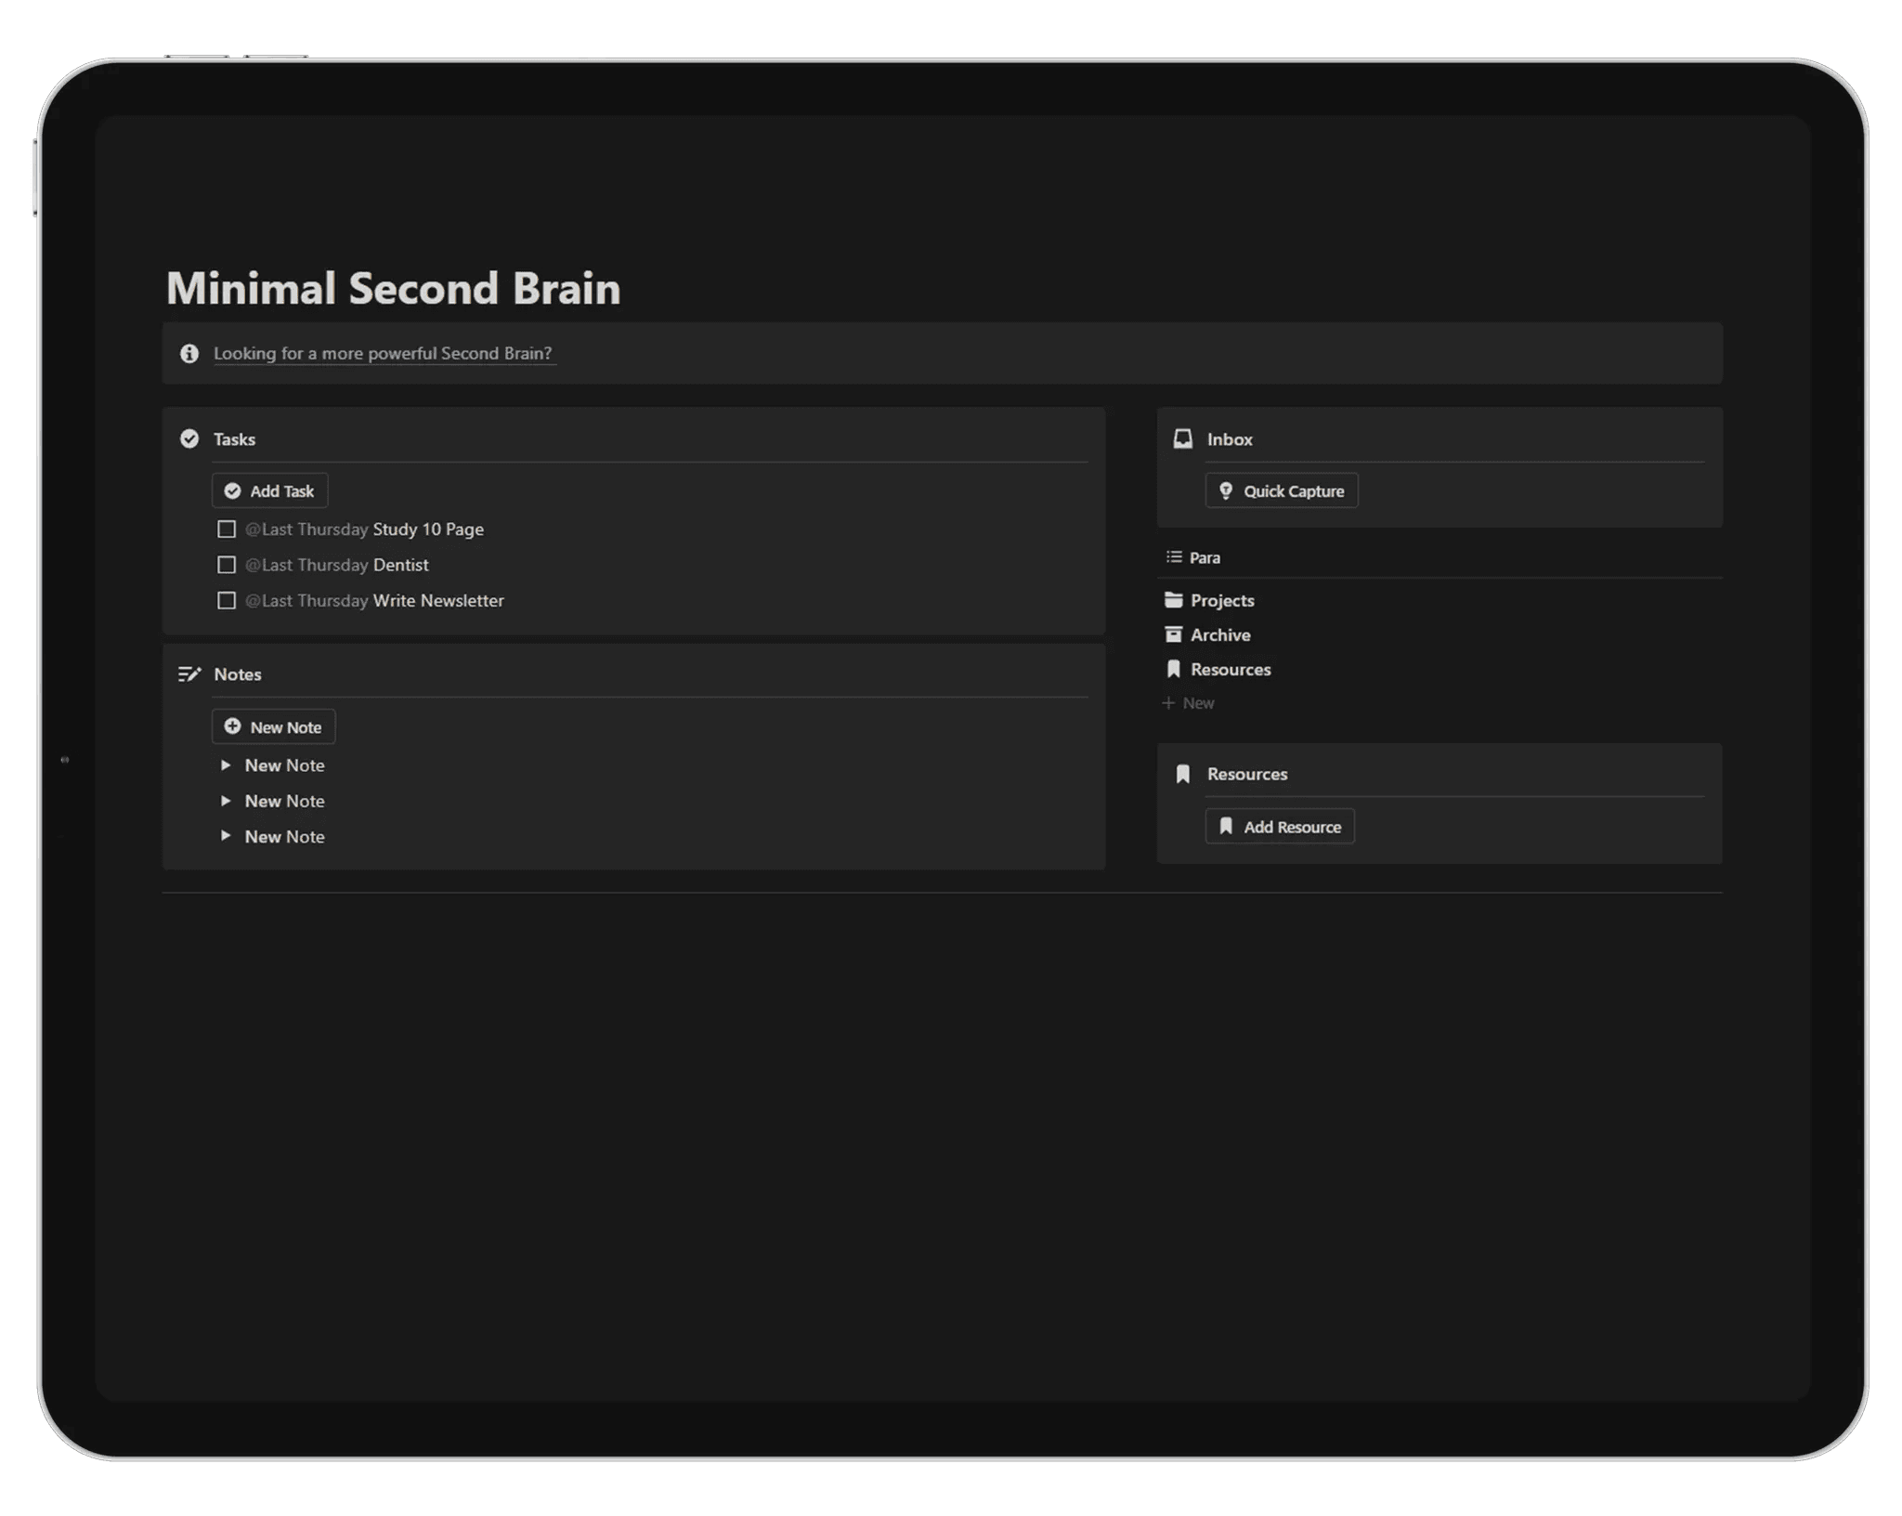The image size is (1902, 1516).
Task: Add a new Para entry with + New
Action: point(1189,703)
